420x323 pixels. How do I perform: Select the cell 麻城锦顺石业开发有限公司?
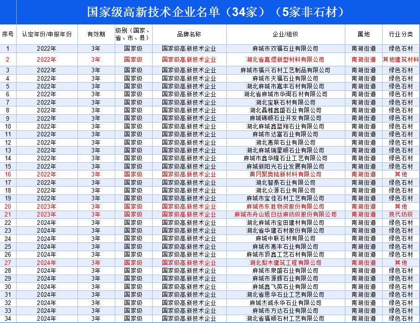pyautogui.click(x=285, y=118)
